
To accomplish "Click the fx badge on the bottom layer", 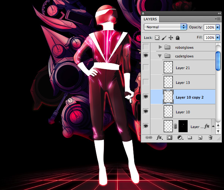I will point(207,126).
